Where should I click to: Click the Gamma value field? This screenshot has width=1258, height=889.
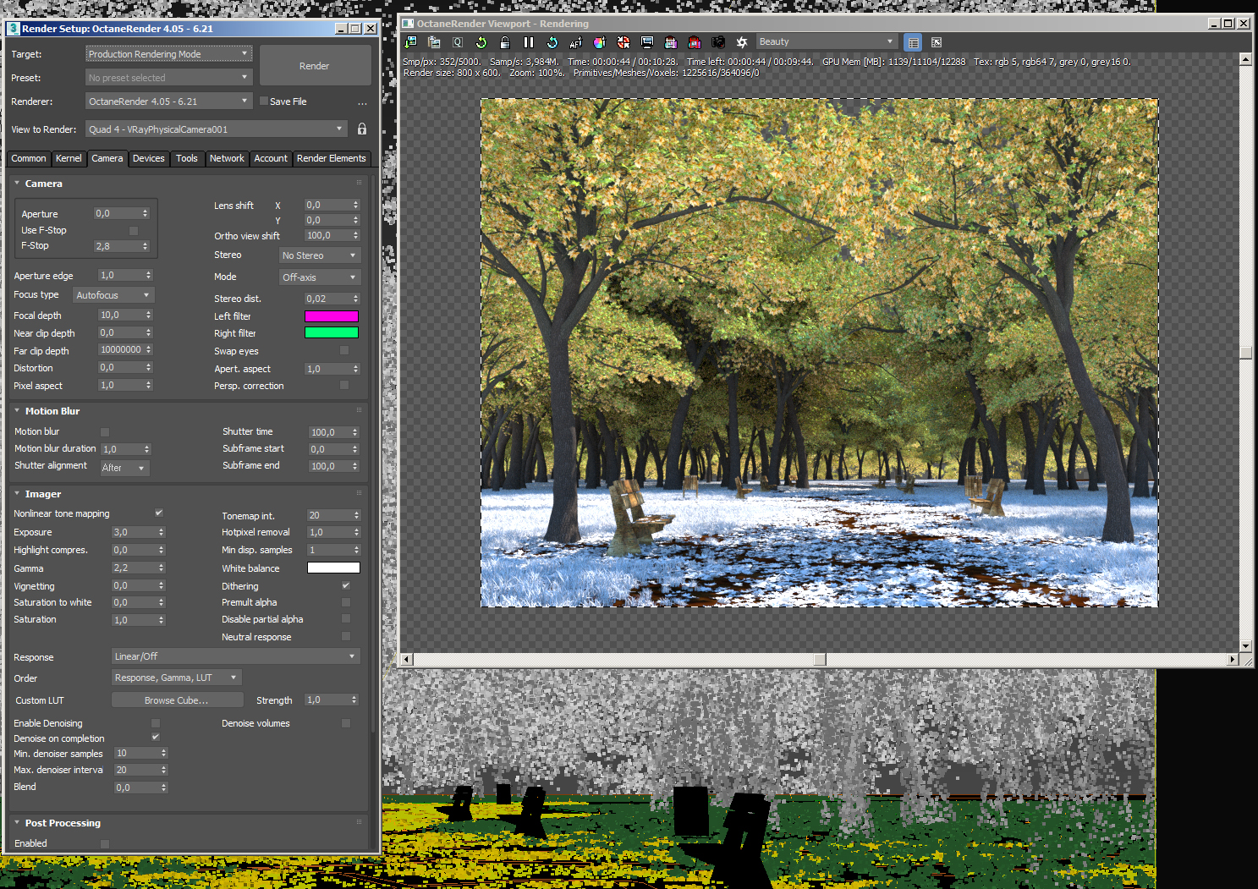[x=135, y=568]
